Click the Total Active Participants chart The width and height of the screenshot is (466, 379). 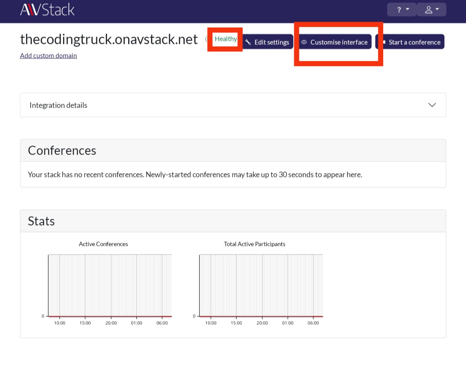click(x=261, y=285)
